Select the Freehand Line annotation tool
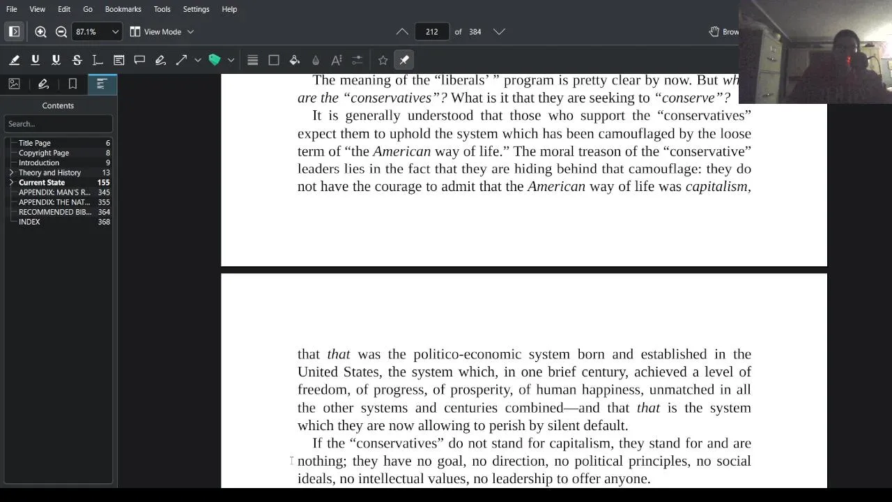This screenshot has height=502, width=892. (x=160, y=60)
